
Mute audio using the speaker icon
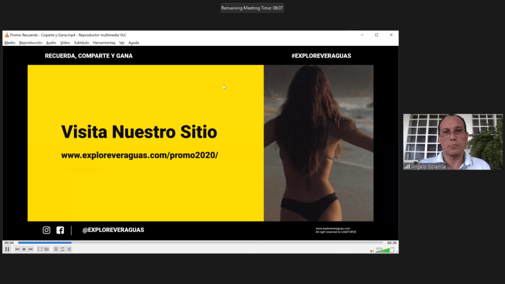pos(372,251)
